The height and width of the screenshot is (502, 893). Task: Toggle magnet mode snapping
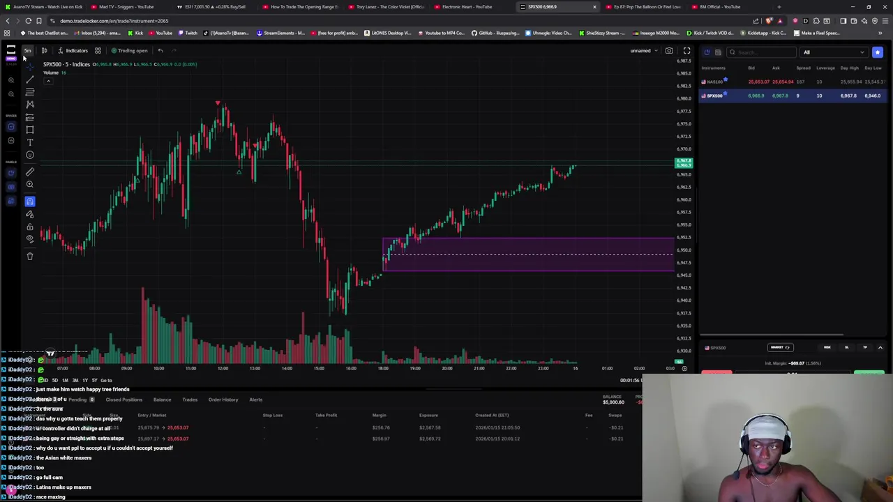point(30,201)
